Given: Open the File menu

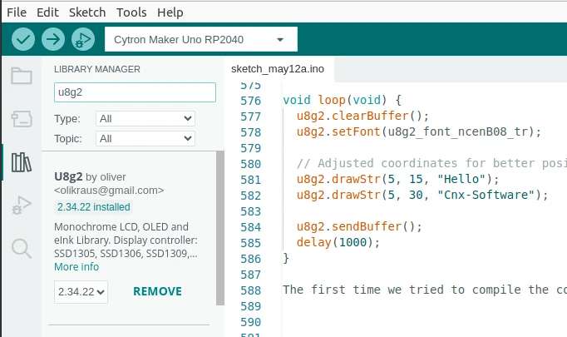Looking at the screenshot, I should pyautogui.click(x=17, y=12).
